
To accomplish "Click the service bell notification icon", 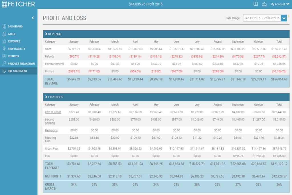I will 264,4.
